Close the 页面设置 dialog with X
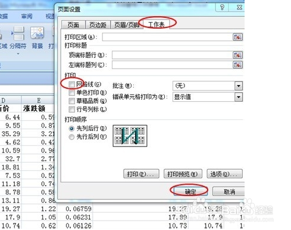 pos(239,7)
